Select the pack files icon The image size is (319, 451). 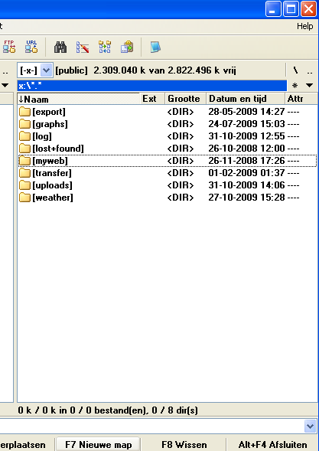pyautogui.click(x=127, y=47)
